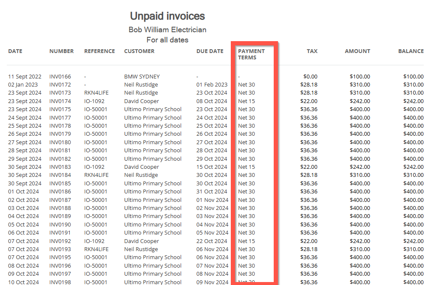Click date 03 Oct 2024
The height and width of the screenshot is (285, 428).
pos(23,208)
